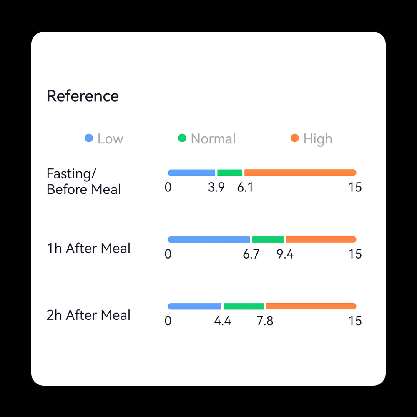Click orange high segment of 1h After Meal bar
This screenshot has width=417, height=417.
321,239
